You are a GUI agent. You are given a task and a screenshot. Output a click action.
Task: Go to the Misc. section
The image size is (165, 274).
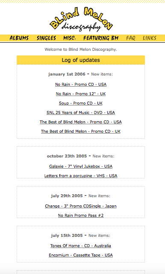[x=70, y=38]
